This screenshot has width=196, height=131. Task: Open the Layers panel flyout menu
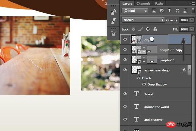(193, 3)
